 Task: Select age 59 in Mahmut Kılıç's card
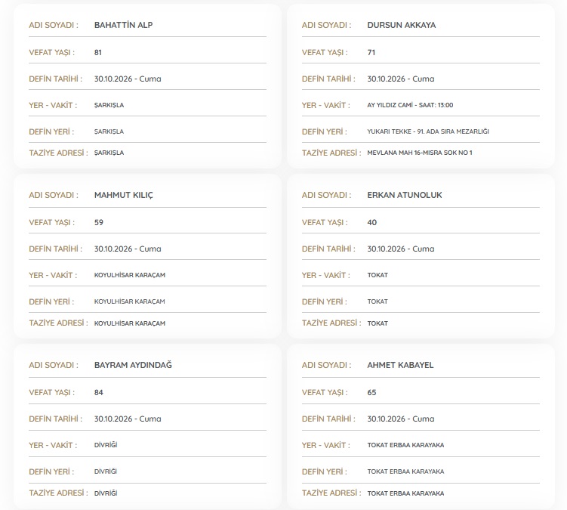pyautogui.click(x=99, y=223)
